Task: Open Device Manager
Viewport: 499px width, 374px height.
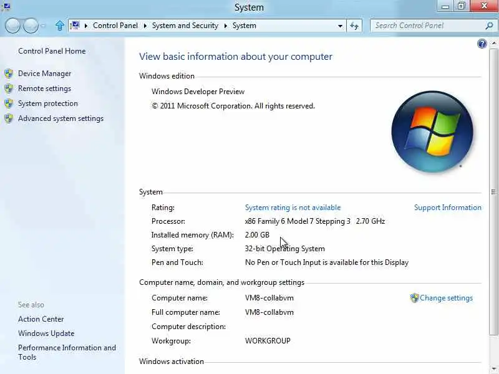Action: tap(44, 74)
